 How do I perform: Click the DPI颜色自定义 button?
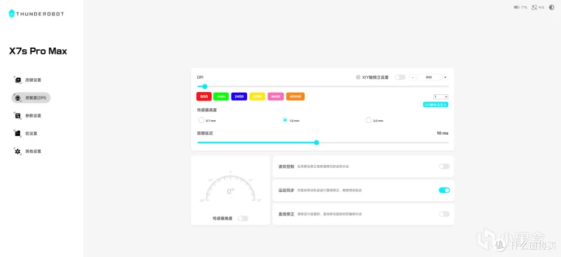coord(436,105)
